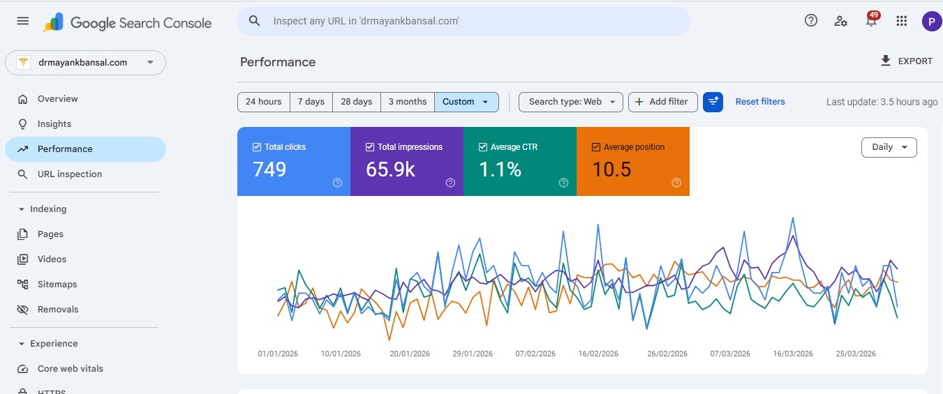This screenshot has height=394, width=943.
Task: Click the 25/03/2026 date label on chart
Action: click(x=856, y=354)
